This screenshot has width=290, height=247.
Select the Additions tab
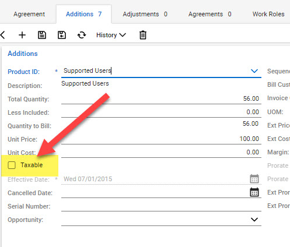click(83, 14)
